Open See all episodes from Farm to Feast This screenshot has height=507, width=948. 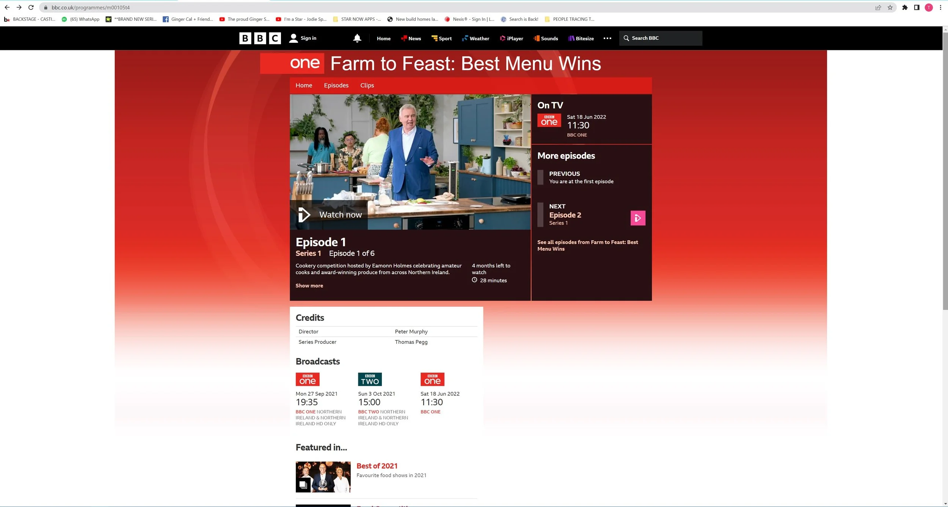click(587, 245)
